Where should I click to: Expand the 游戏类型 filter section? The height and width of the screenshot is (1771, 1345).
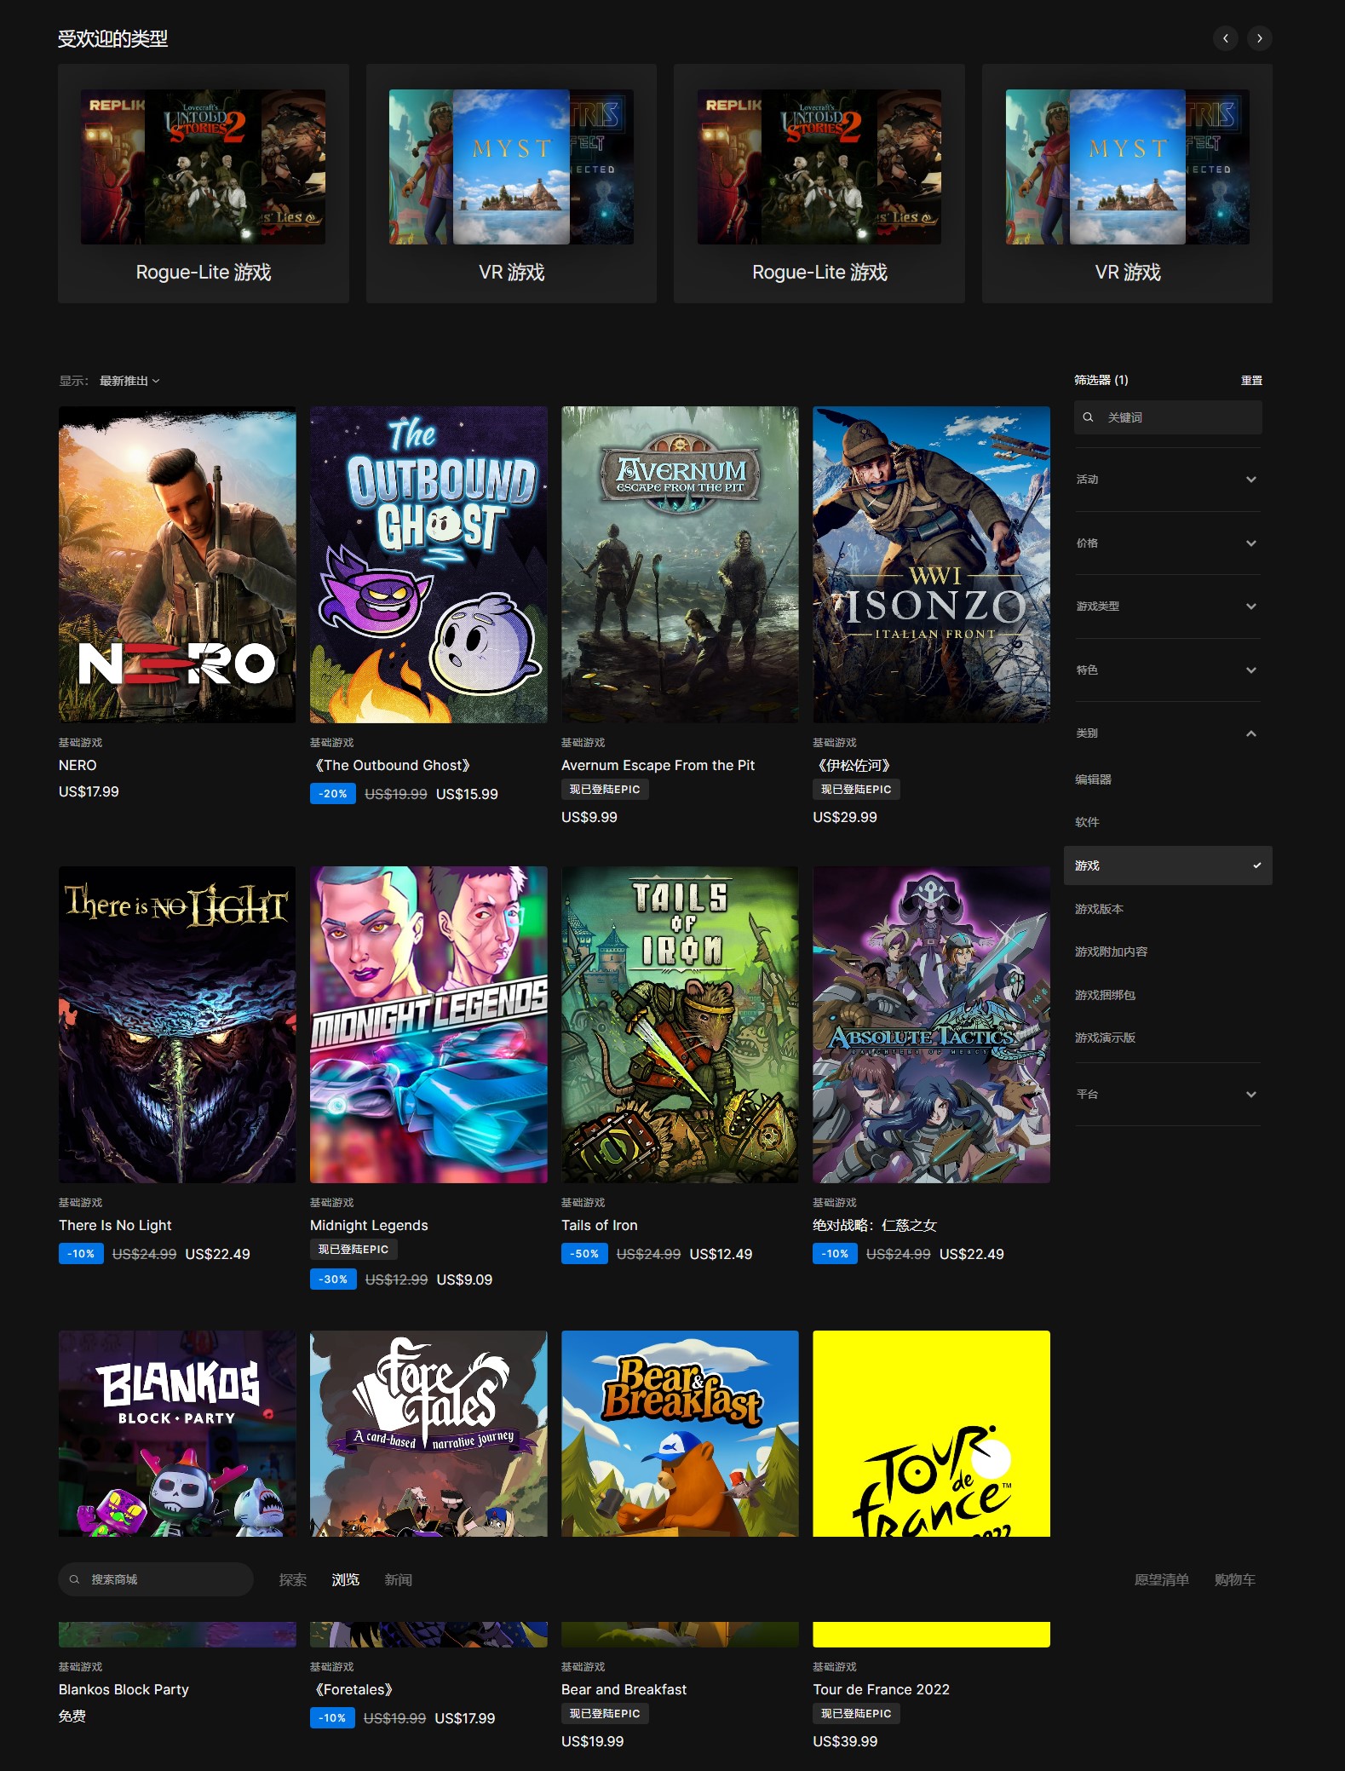(x=1167, y=607)
